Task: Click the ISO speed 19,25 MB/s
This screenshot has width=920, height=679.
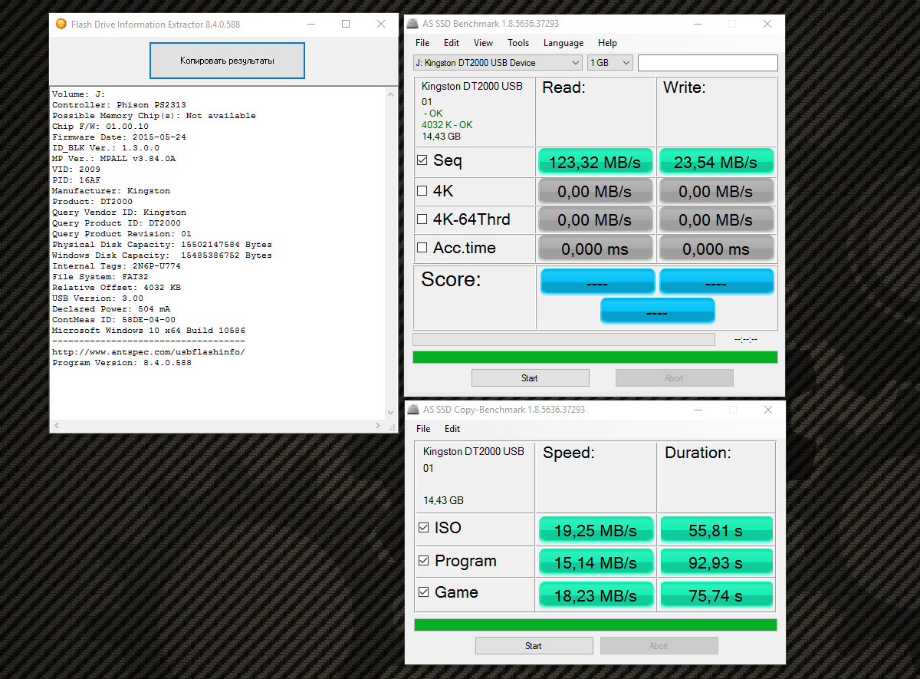Action: (596, 530)
